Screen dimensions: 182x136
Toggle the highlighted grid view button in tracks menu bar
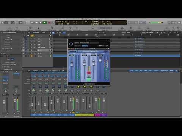pos(53,33)
